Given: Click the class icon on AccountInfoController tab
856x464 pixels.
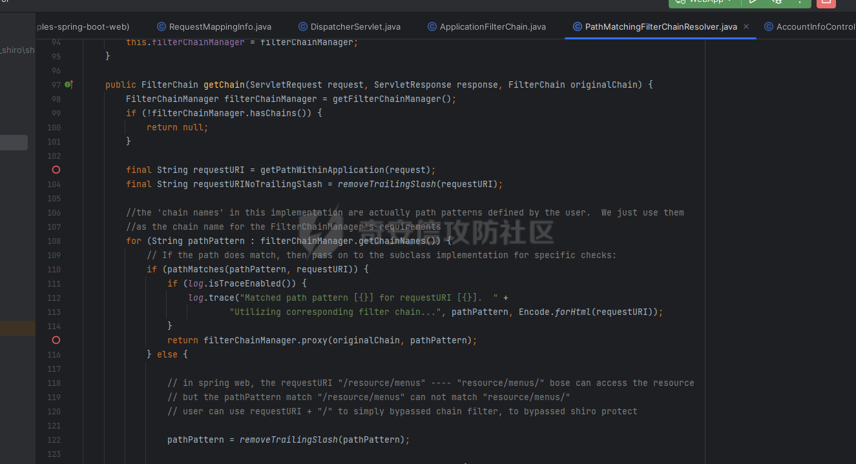Looking at the screenshot, I should pyautogui.click(x=769, y=26).
